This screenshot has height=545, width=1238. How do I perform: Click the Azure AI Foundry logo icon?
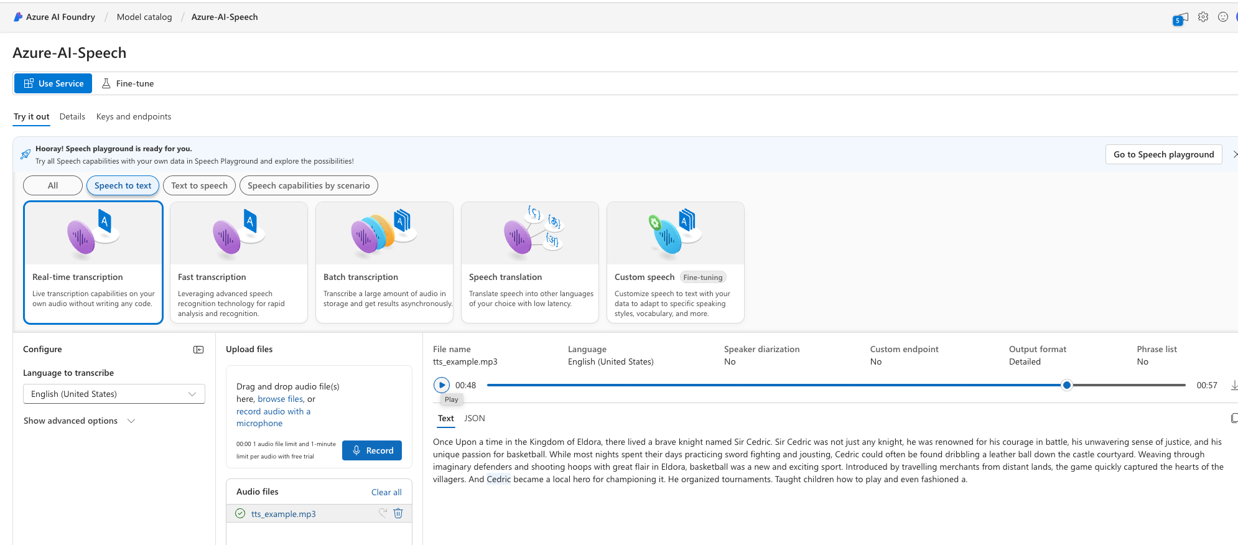(x=18, y=17)
